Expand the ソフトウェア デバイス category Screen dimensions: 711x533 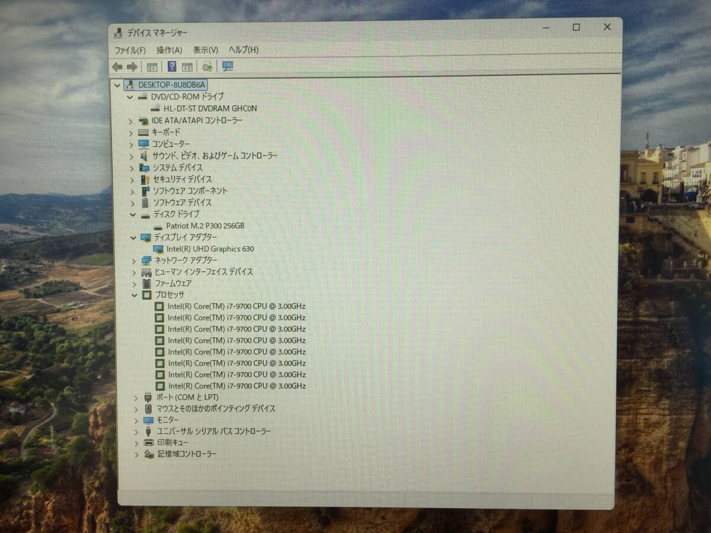click(132, 203)
